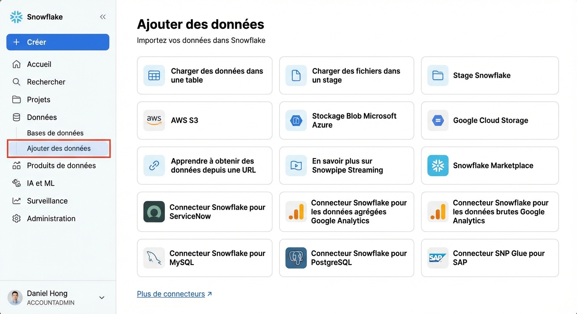The width and height of the screenshot is (577, 314).
Task: Click the Créer button
Action: (58, 42)
